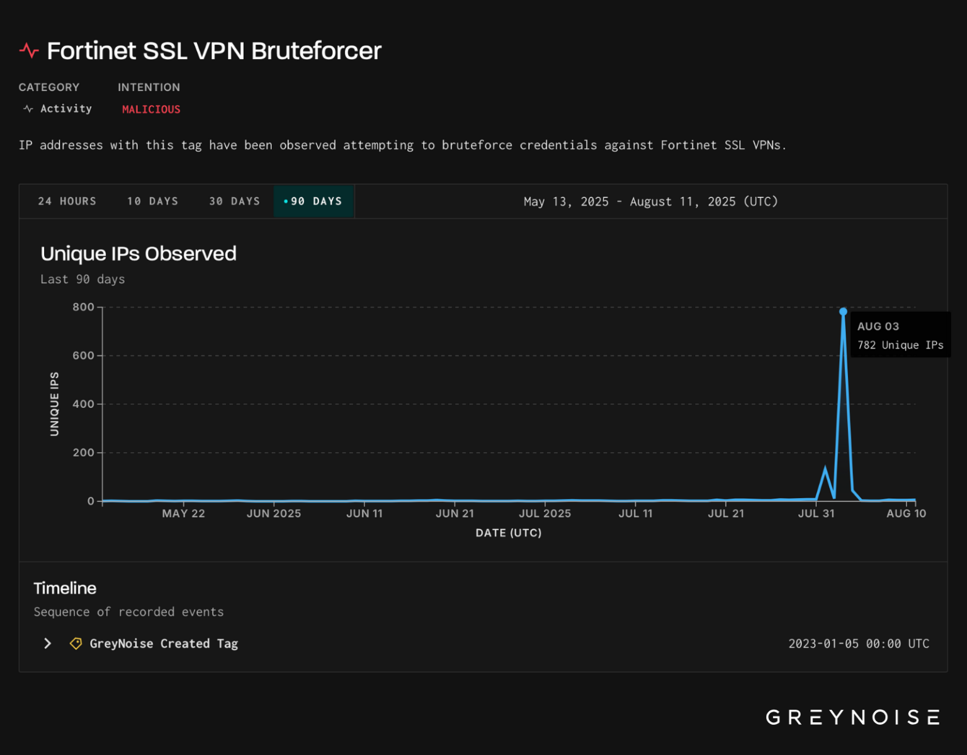Open the date range selector
Screen dimensions: 967x755
[650, 201]
